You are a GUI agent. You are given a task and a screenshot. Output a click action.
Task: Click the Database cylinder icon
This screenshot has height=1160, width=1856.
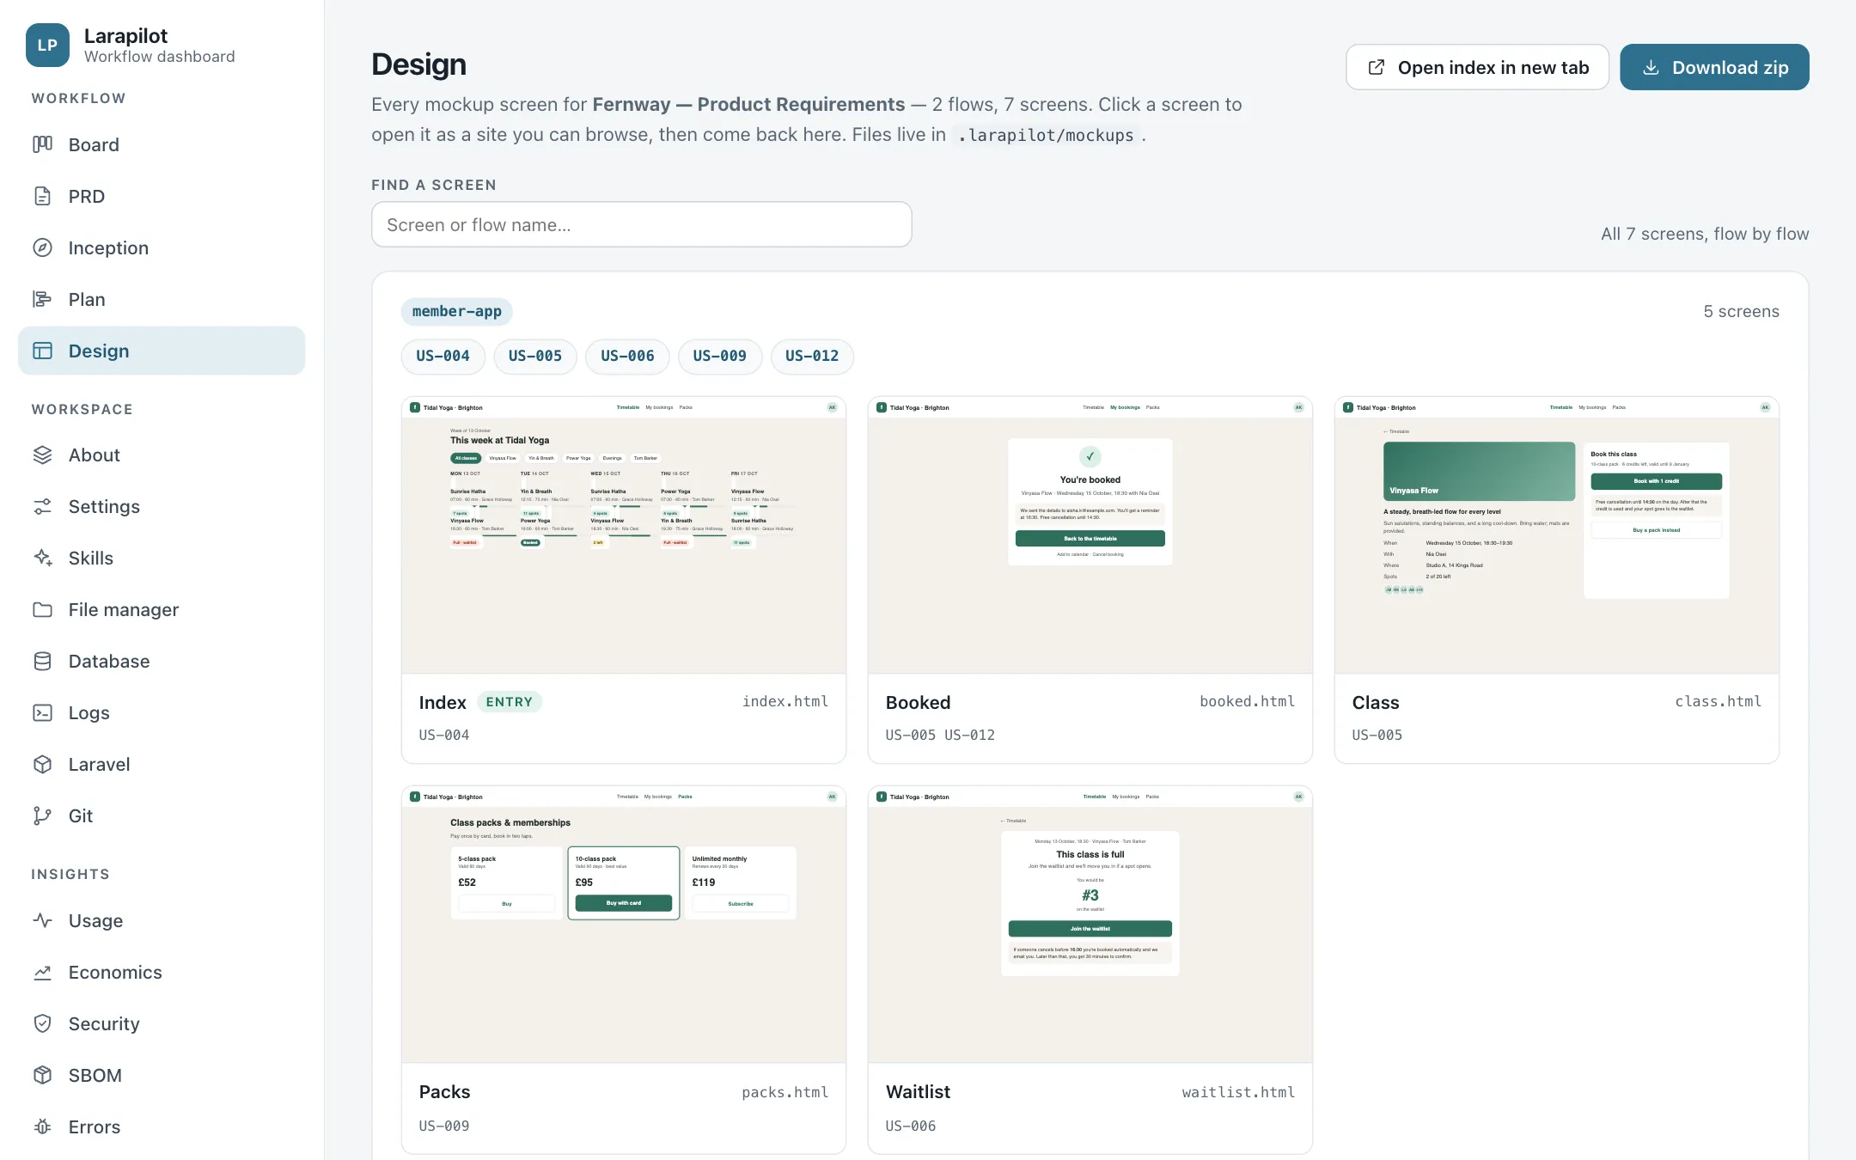42,661
